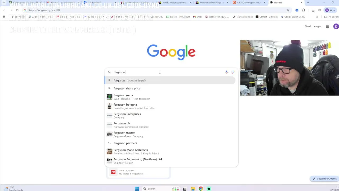Click the Google logo
The image size is (339, 191).
[171, 52]
